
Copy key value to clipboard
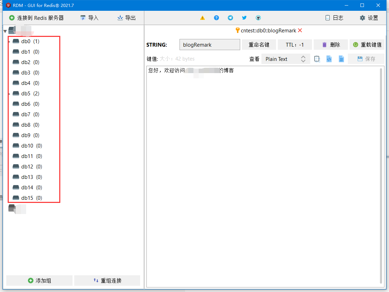(317, 59)
